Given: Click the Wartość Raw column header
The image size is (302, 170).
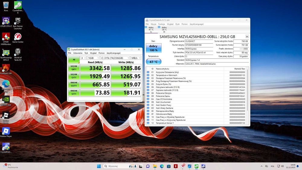Looking at the screenshot, I should 235,69.
